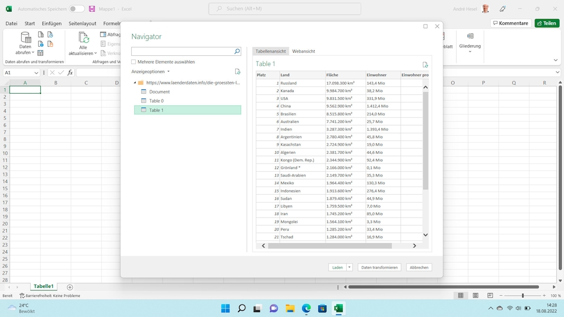Select Table 0 in the Navigator tree
The image size is (564, 317).
156,101
